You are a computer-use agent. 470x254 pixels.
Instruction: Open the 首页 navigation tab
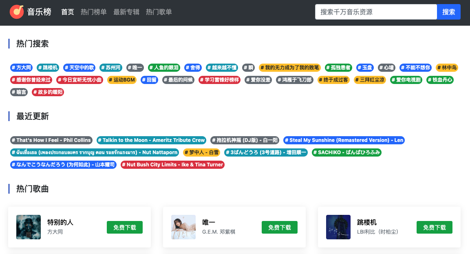click(x=68, y=12)
